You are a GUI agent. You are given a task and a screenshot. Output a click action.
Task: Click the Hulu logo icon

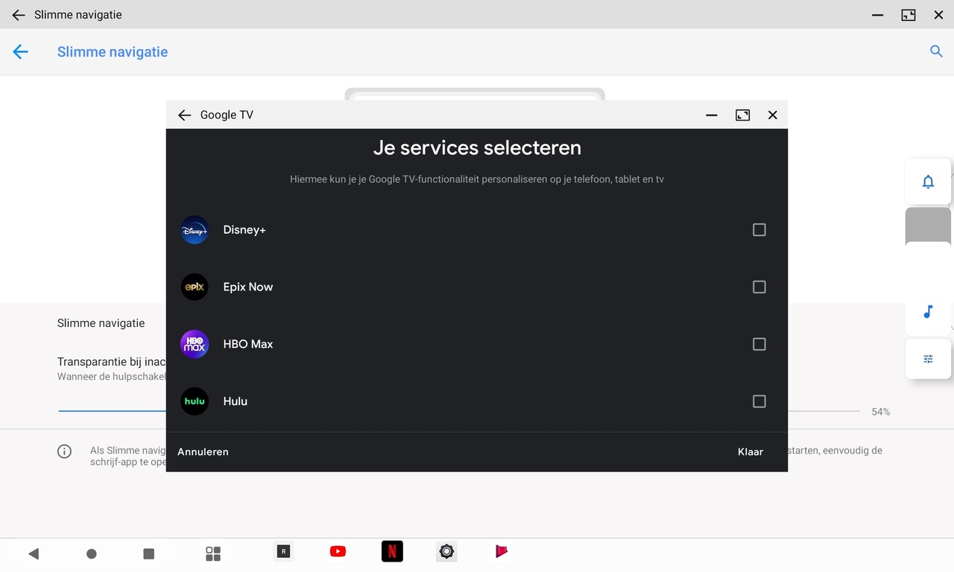point(195,401)
